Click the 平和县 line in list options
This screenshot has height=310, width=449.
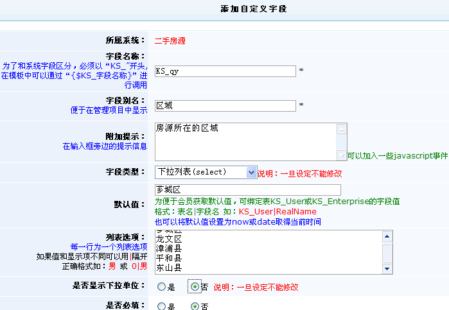point(169,257)
